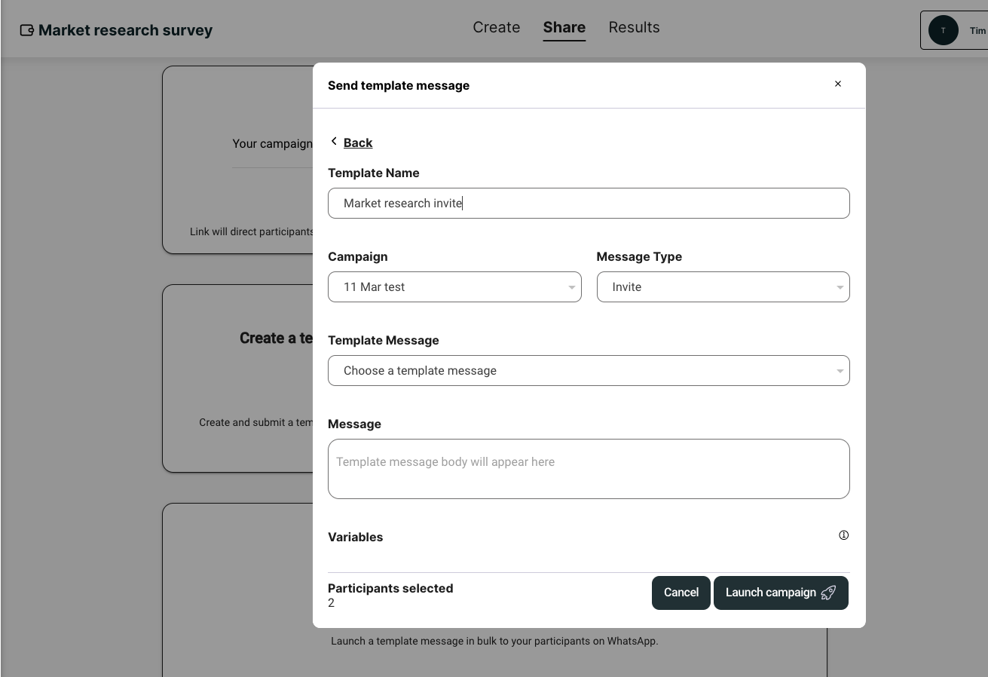Click the Template Name input field

pos(589,204)
